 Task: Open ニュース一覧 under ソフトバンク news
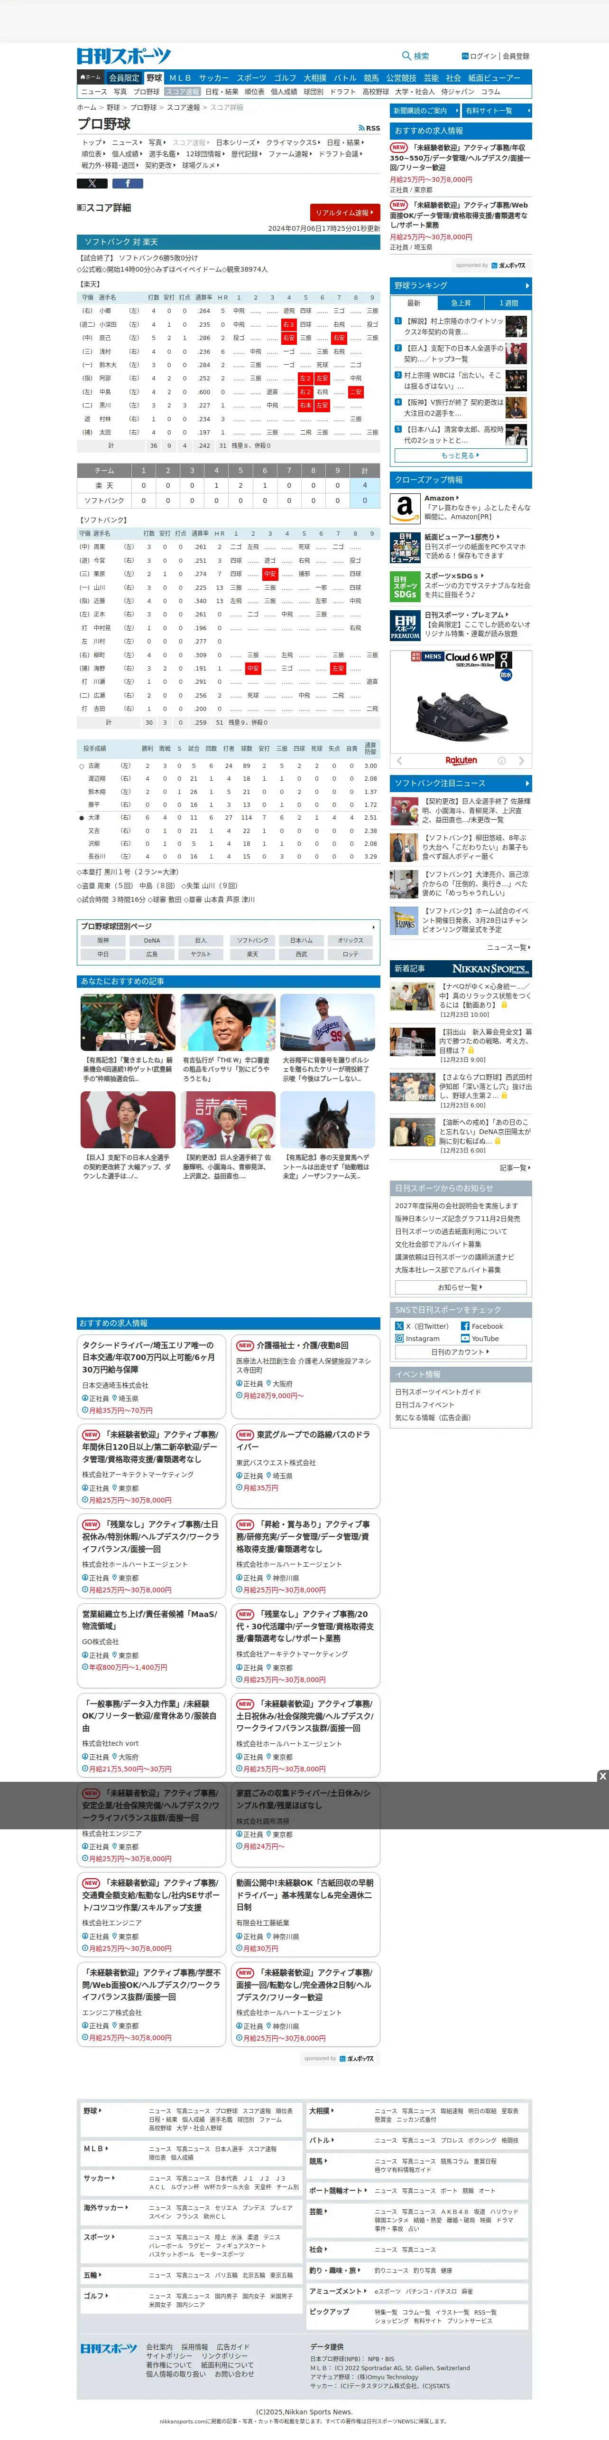(509, 947)
